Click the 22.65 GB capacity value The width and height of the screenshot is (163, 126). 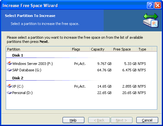coord(104,93)
